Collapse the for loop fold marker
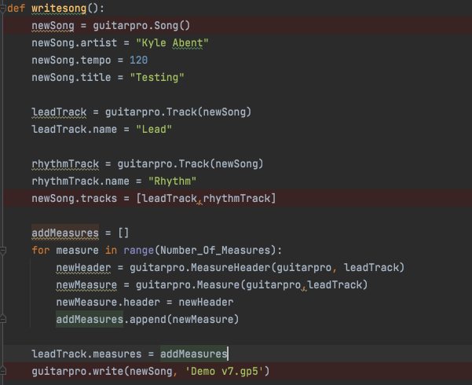 pyautogui.click(x=3, y=251)
